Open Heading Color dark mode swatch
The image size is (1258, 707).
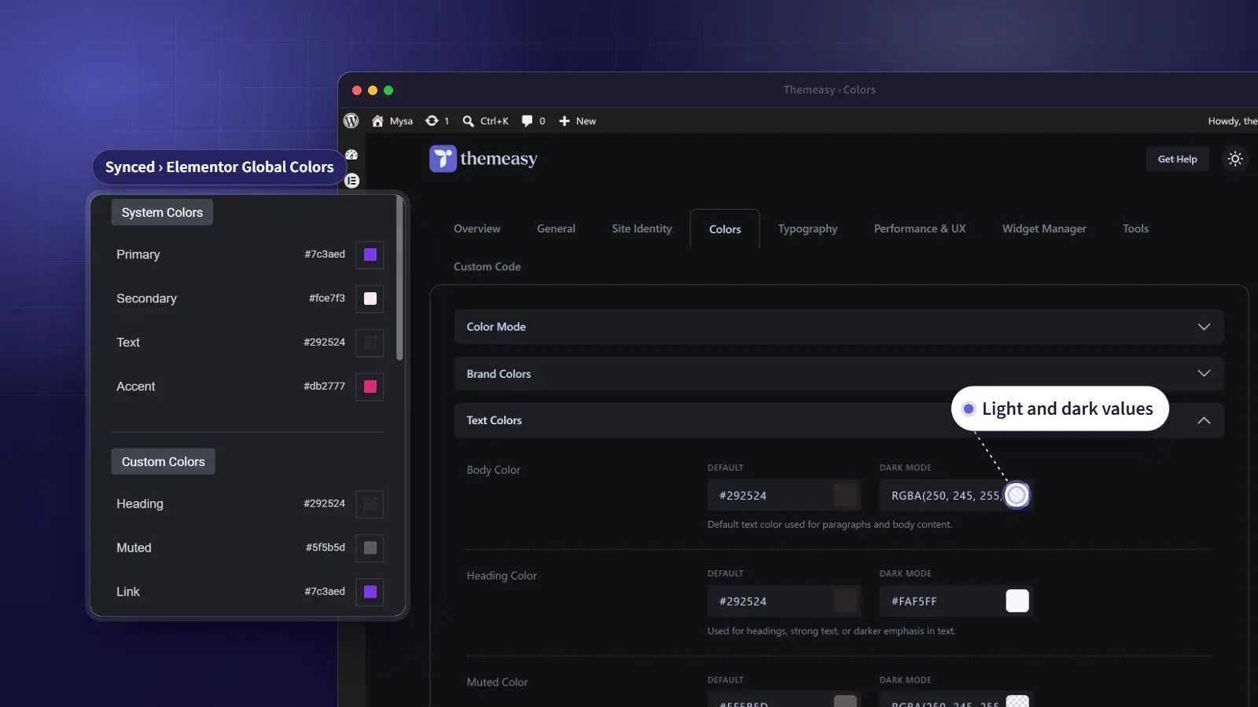click(x=1017, y=601)
